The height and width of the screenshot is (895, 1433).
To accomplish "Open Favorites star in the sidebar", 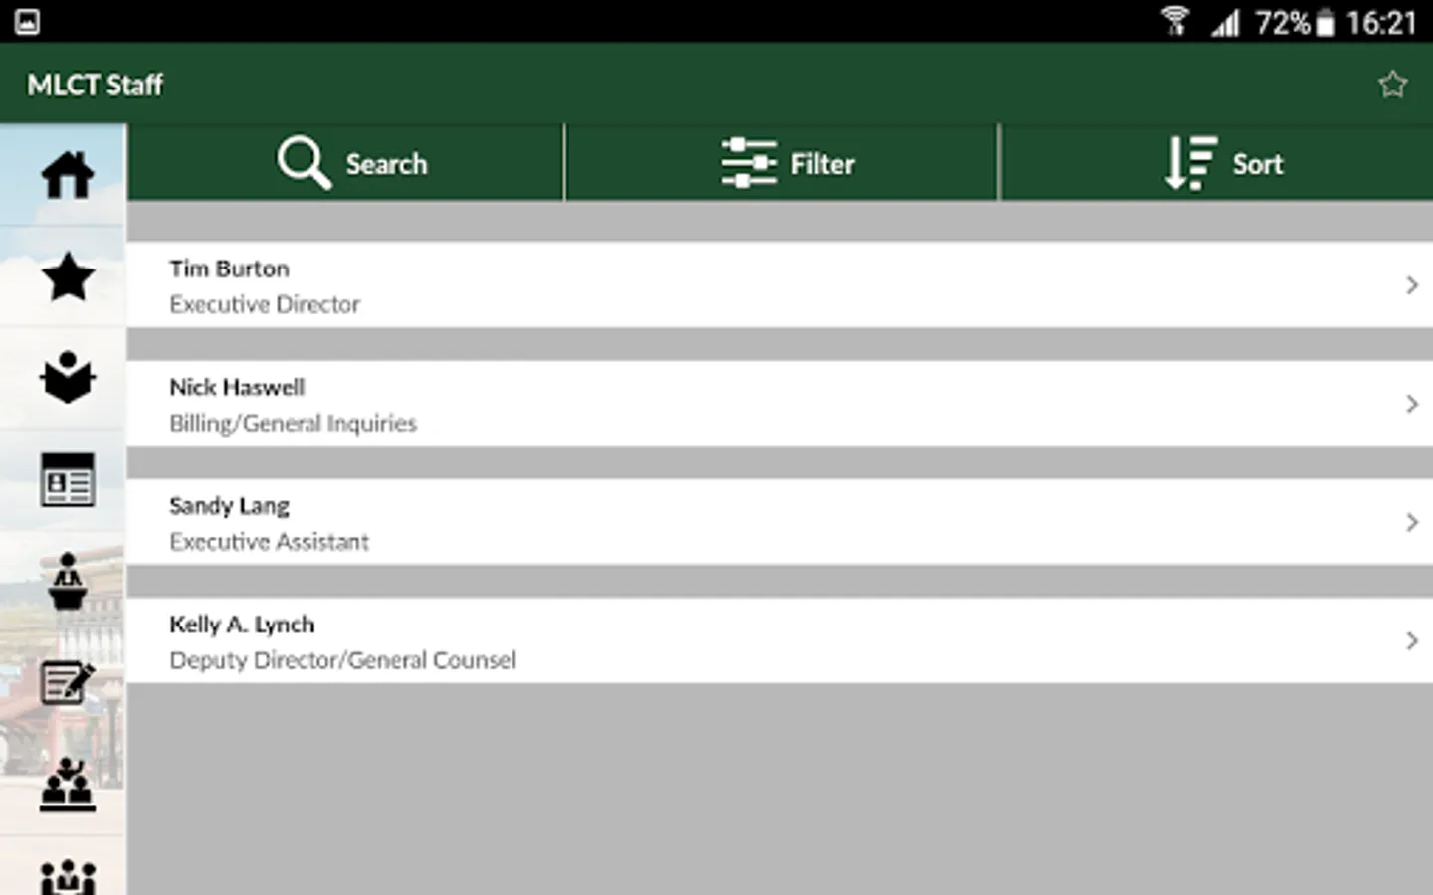I will point(67,276).
